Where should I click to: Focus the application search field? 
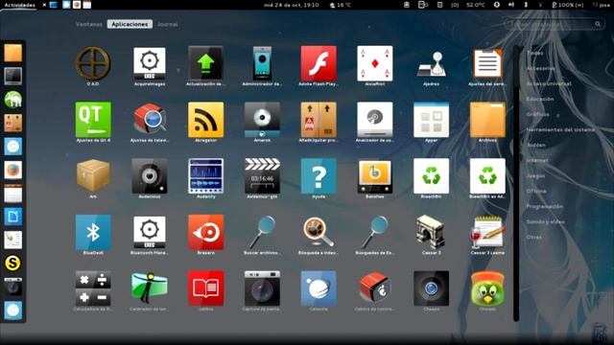coord(554,24)
